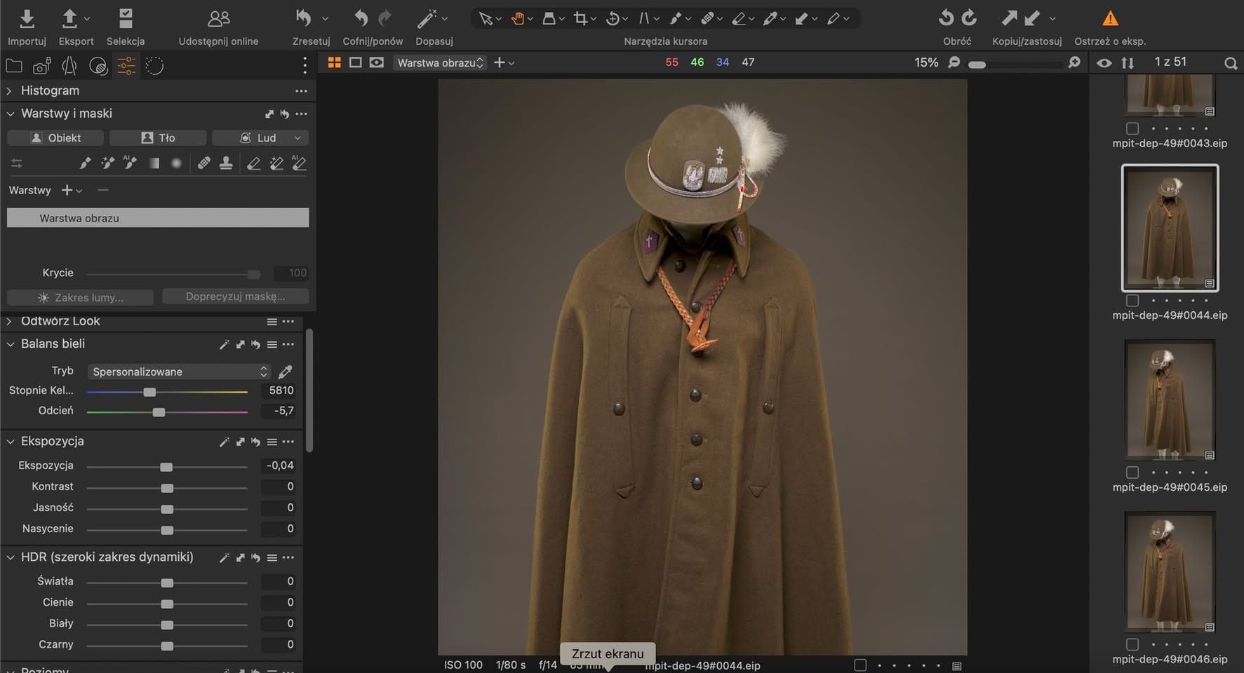Click the exposure warning triangle icon
The height and width of the screenshot is (673, 1244).
1109,19
